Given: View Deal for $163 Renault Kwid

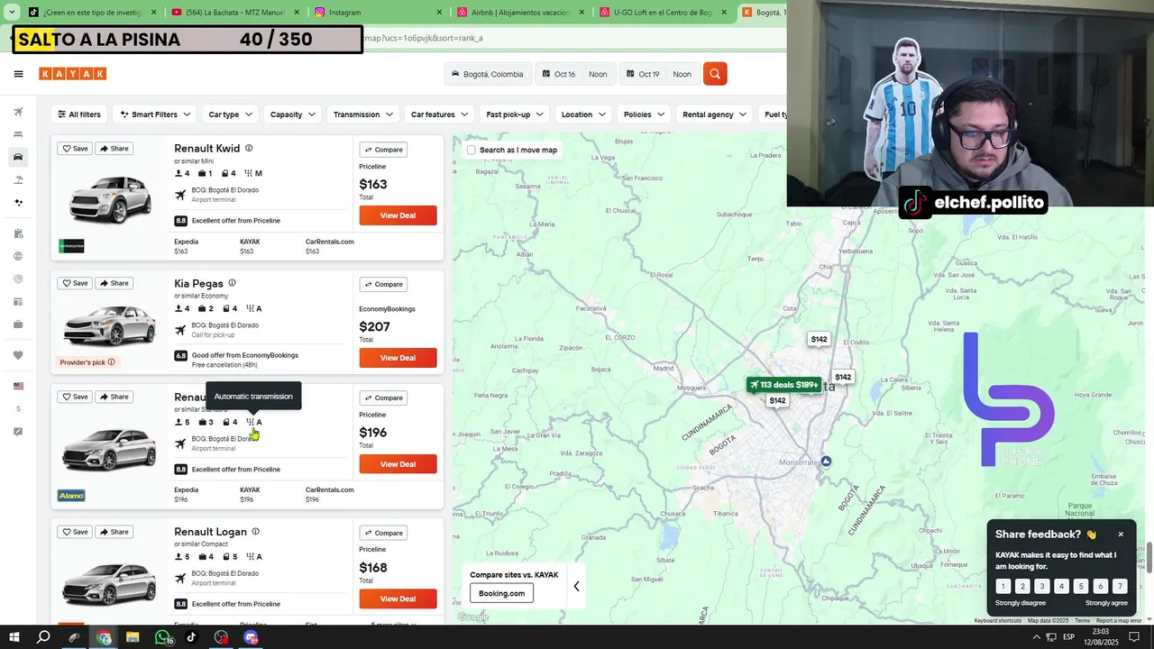Looking at the screenshot, I should 398,215.
